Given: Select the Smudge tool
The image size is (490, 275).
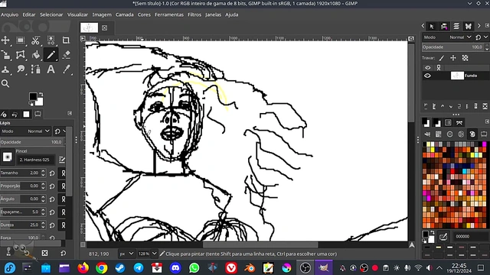Looking at the screenshot, I should tap(21, 70).
